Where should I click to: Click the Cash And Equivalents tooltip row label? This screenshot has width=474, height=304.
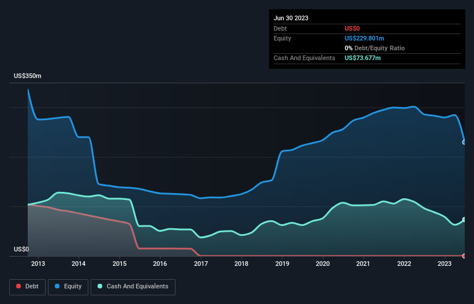tap(304, 58)
